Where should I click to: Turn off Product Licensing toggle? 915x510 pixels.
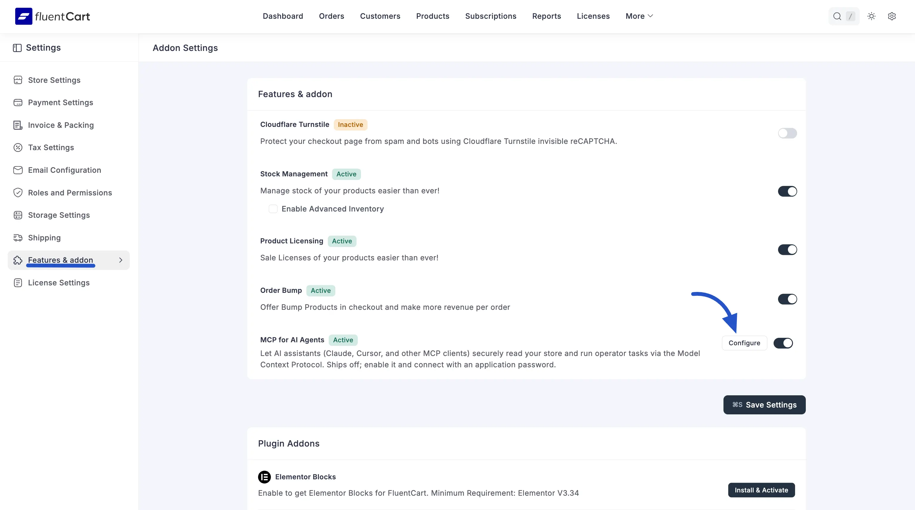click(787, 250)
